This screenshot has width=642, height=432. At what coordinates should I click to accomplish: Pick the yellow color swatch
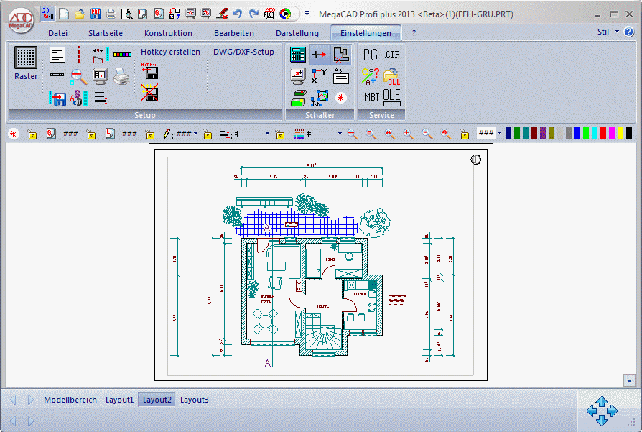620,133
